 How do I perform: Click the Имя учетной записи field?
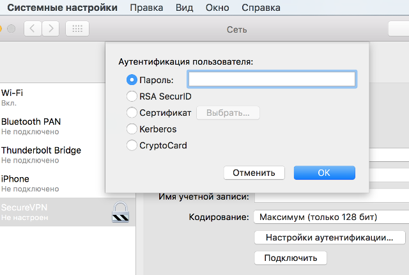point(332,197)
